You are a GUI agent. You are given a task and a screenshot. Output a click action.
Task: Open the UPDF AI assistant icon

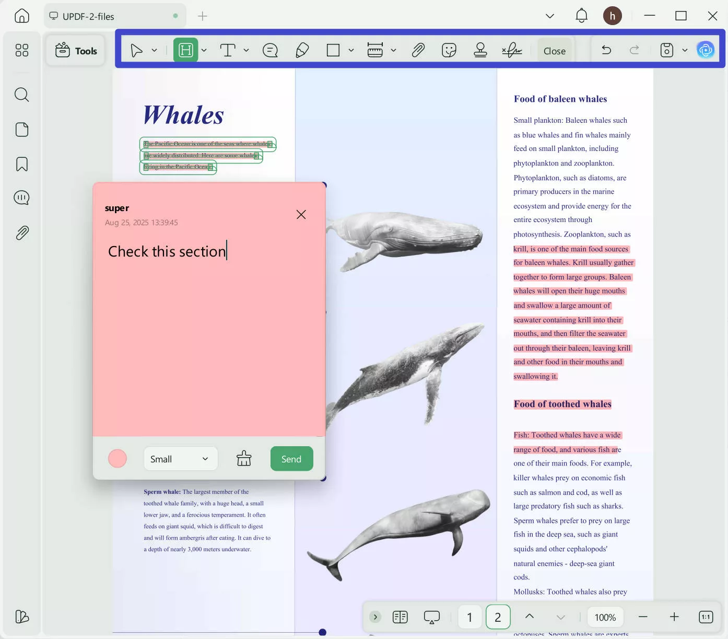(x=706, y=50)
